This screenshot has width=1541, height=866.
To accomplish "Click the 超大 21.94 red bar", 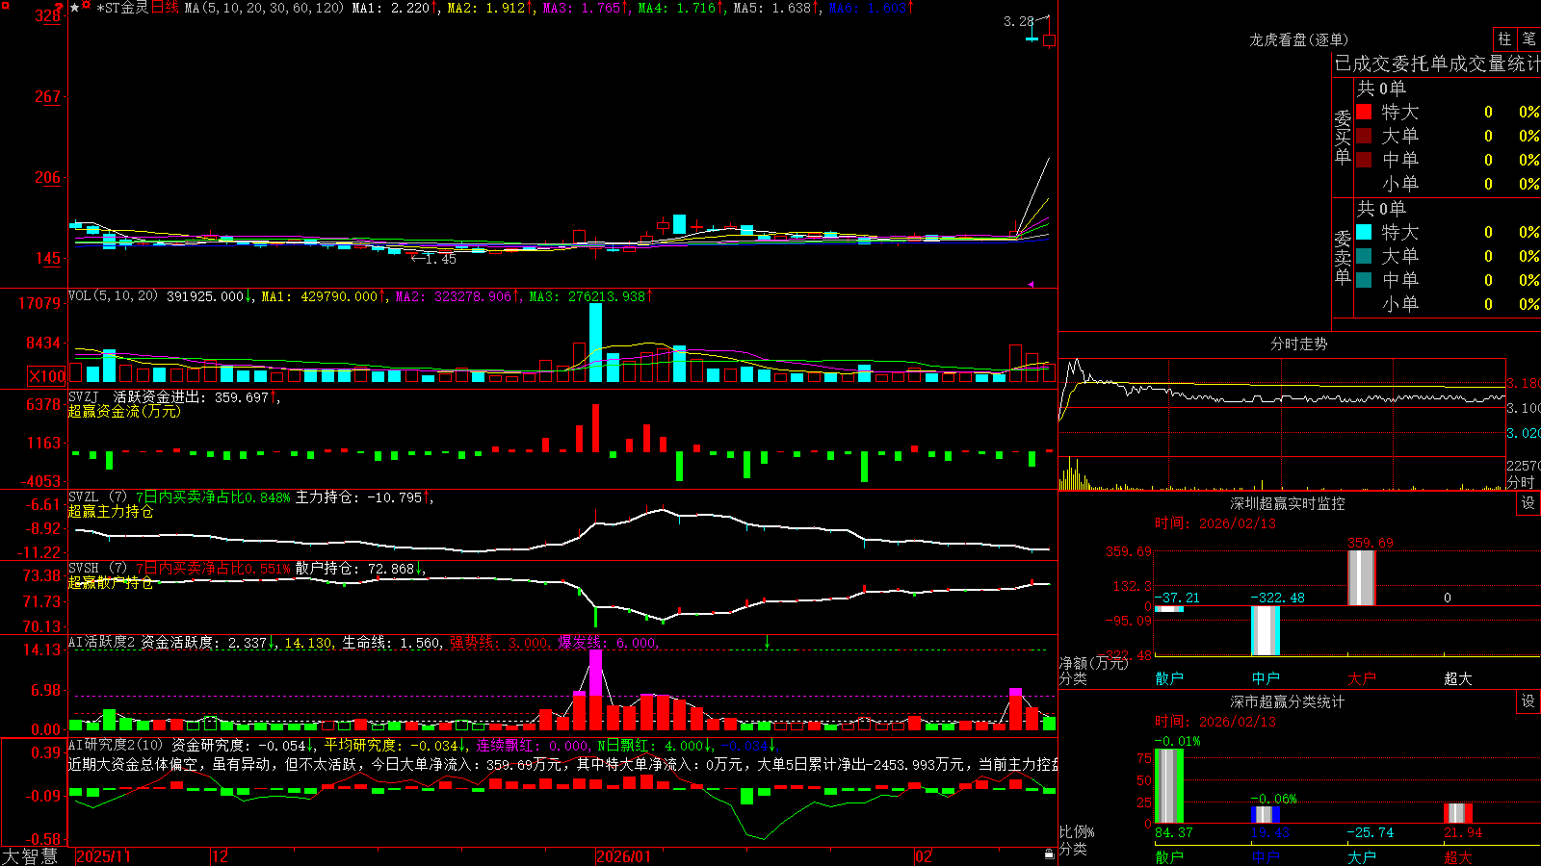I will [x=1457, y=814].
